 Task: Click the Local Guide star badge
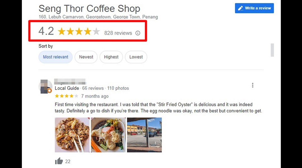point(49,90)
